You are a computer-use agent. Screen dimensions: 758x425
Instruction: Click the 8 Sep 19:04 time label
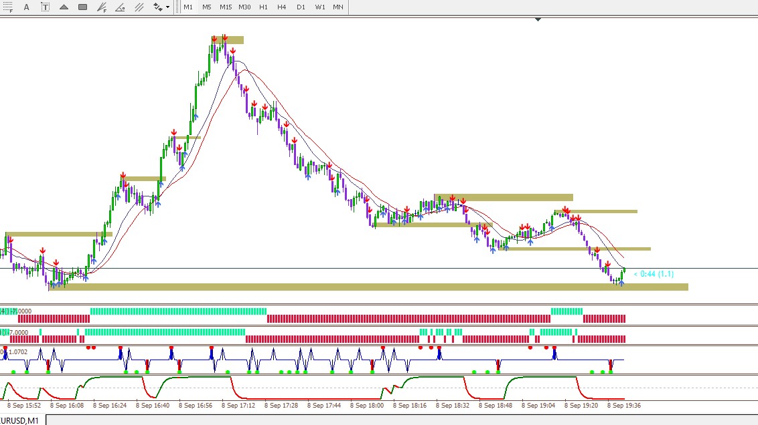538,405
